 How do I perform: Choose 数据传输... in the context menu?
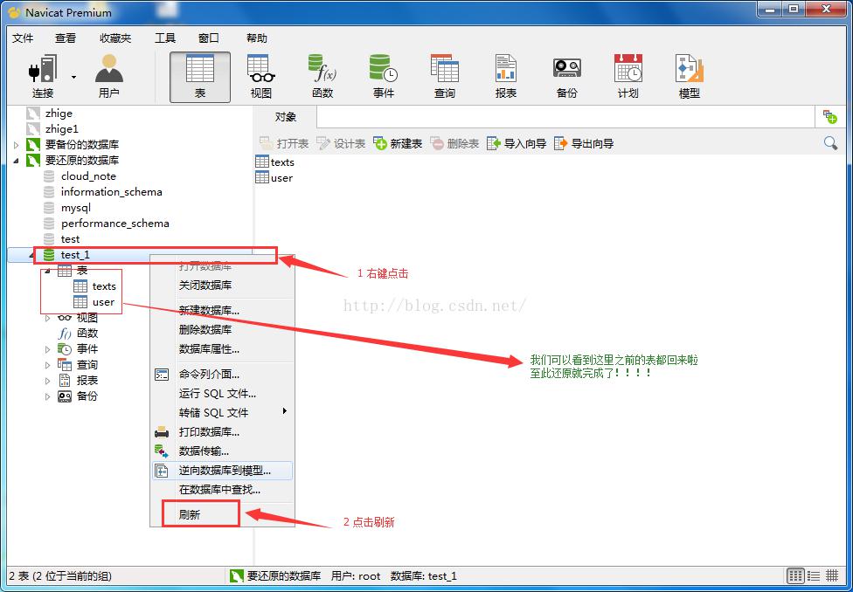point(222,451)
